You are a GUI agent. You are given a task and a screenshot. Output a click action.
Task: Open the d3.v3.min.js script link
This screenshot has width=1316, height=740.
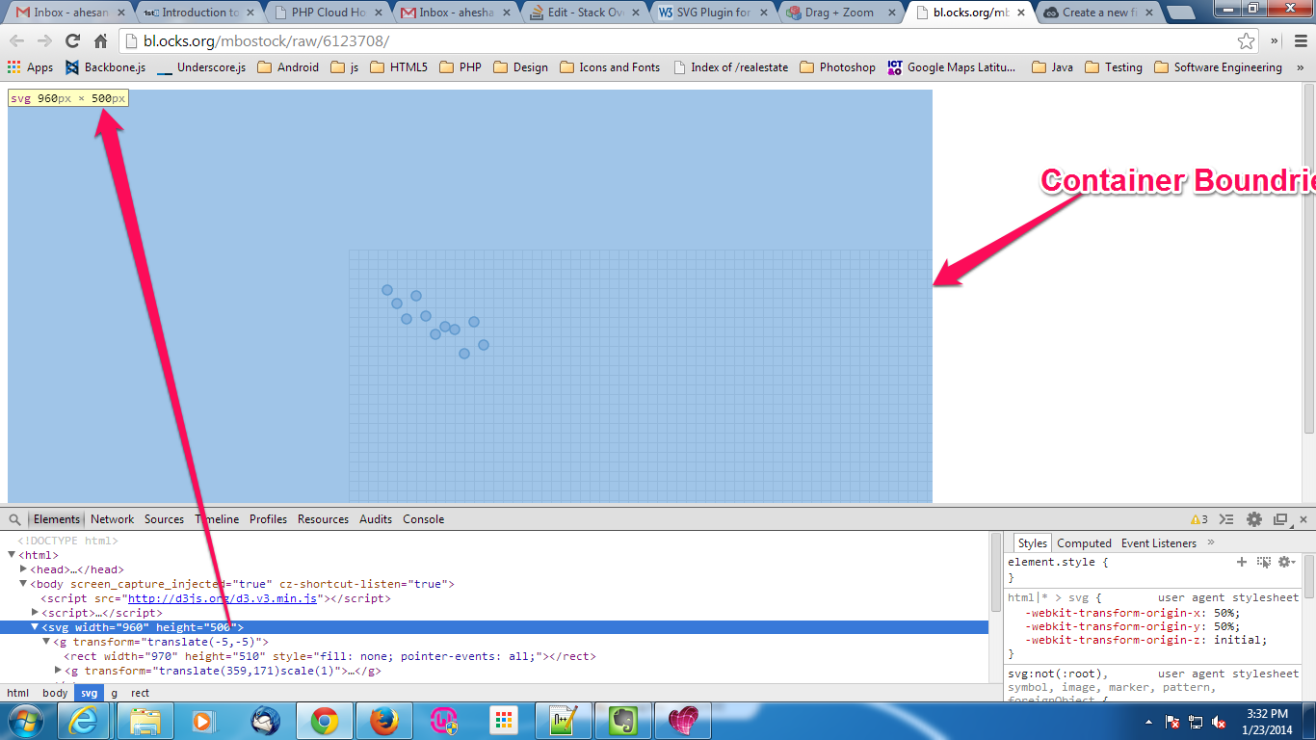[x=223, y=598]
